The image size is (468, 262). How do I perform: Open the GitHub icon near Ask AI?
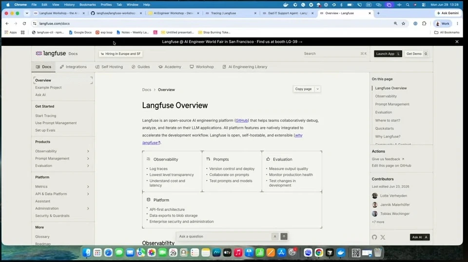tap(374, 237)
